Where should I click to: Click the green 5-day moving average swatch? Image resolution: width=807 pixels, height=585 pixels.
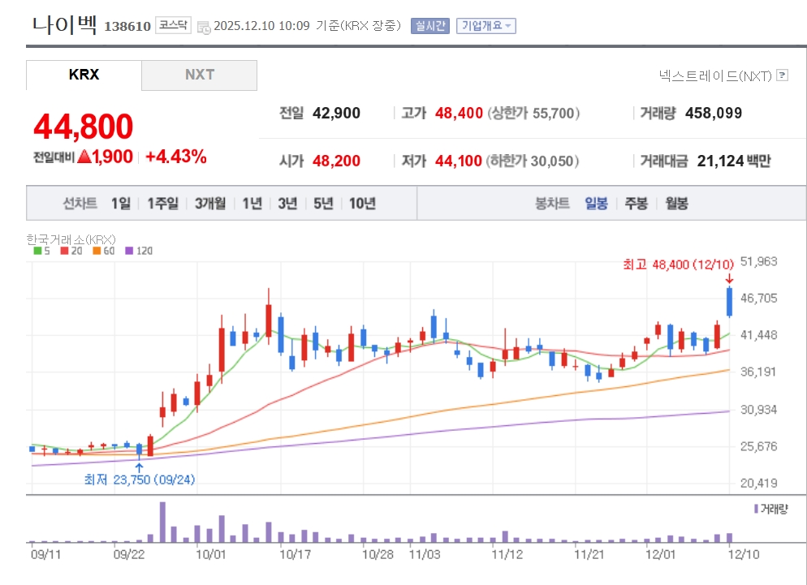[x=37, y=251]
